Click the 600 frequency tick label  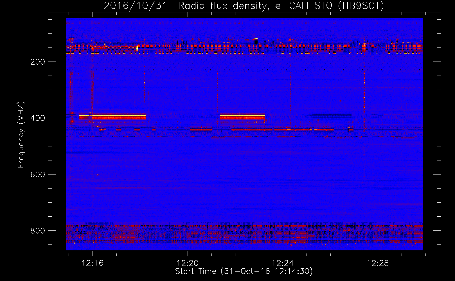tap(38, 175)
